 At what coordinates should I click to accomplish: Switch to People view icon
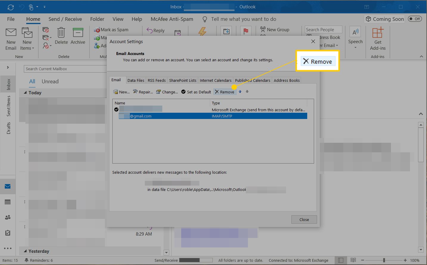click(x=8, y=217)
